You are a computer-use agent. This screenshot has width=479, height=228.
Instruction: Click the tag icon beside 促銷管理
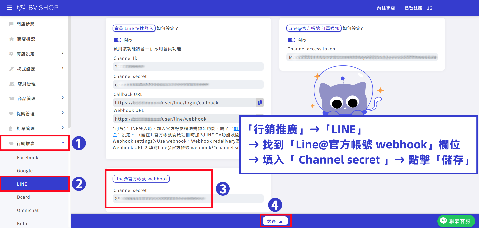(x=11, y=113)
